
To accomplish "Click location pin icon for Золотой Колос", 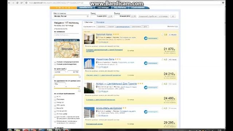I will 97,37.
